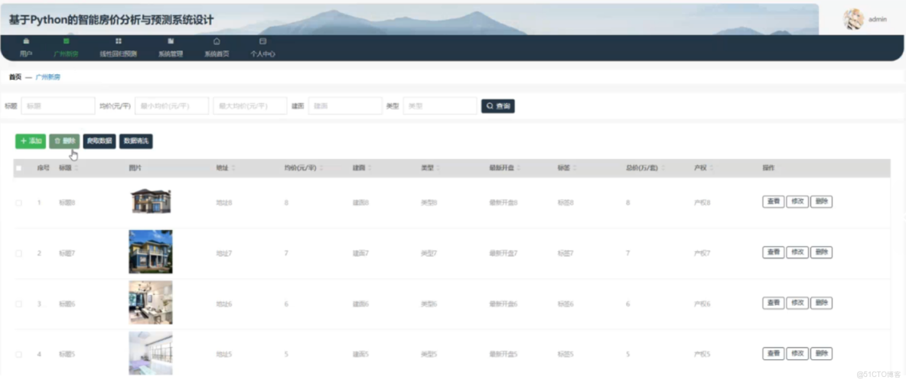Open 个人中心 in the navigation bar
906x383 pixels.
tap(263, 48)
